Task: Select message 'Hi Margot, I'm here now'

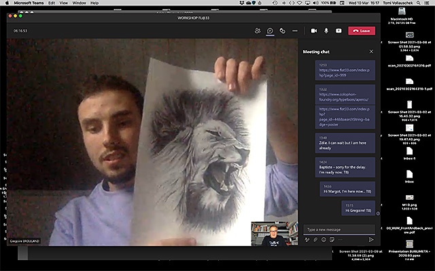Action: point(347,189)
